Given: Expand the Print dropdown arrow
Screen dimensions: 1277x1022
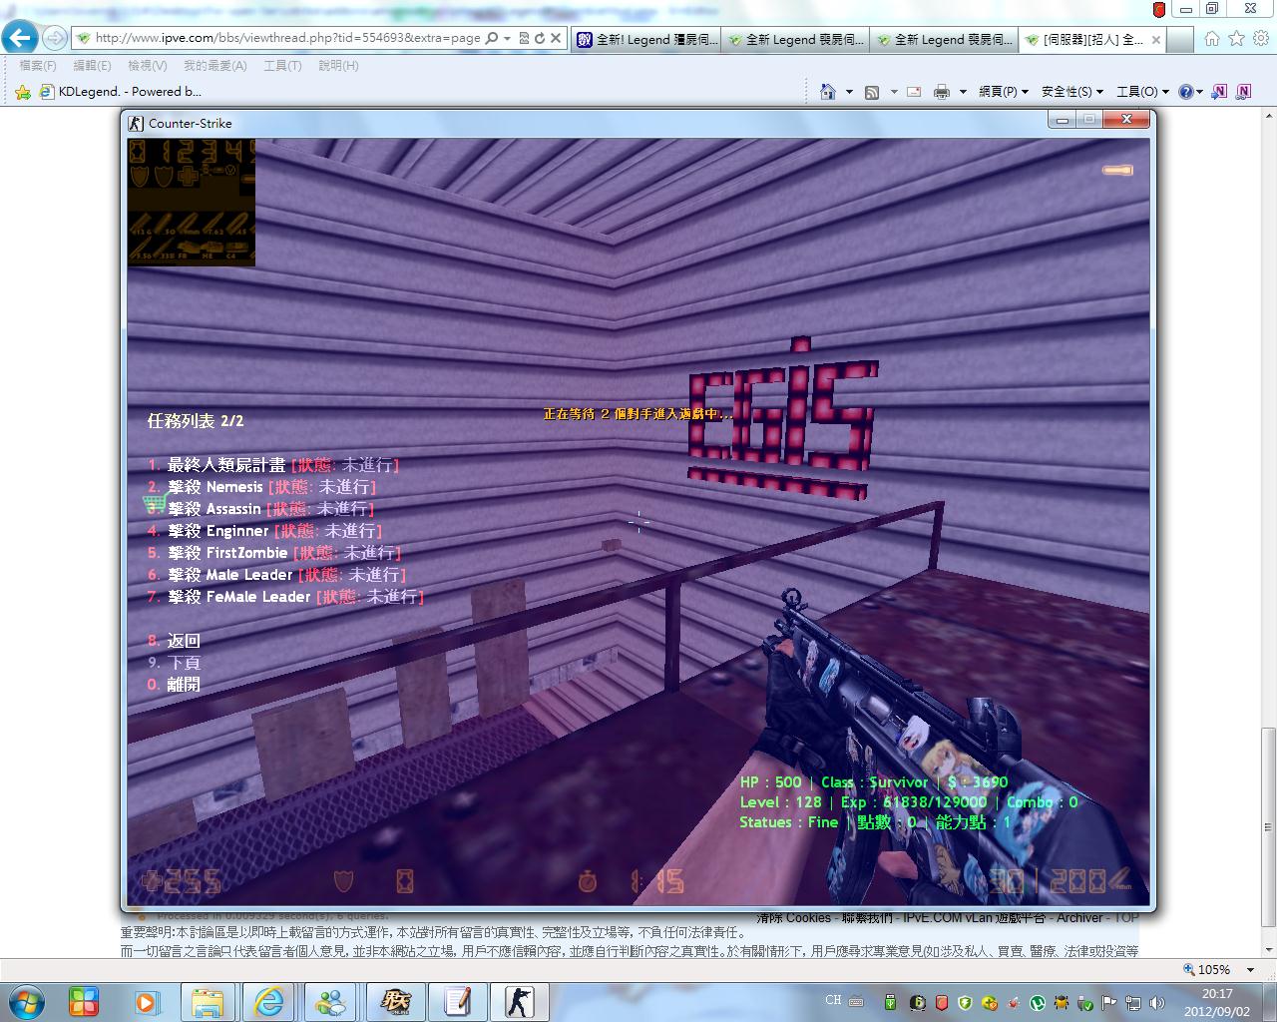Looking at the screenshot, I should click(963, 92).
